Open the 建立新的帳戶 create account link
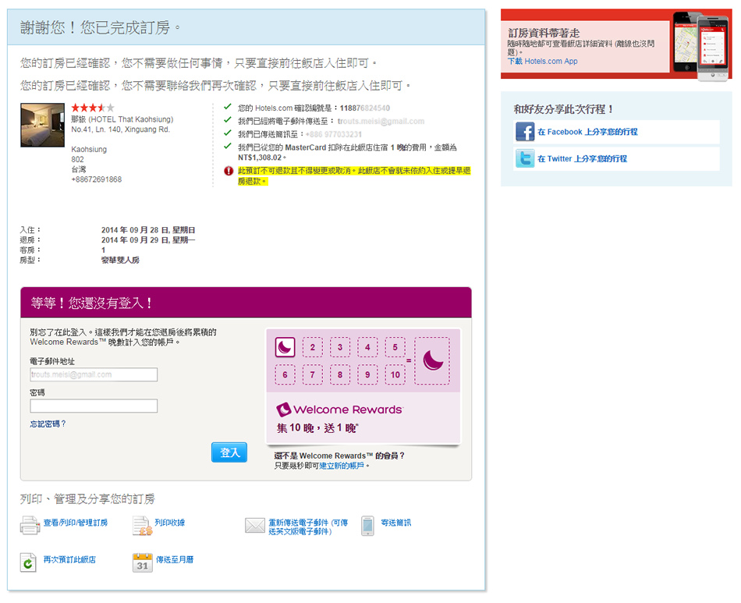Screen dimensions: 741x603 [x=342, y=466]
